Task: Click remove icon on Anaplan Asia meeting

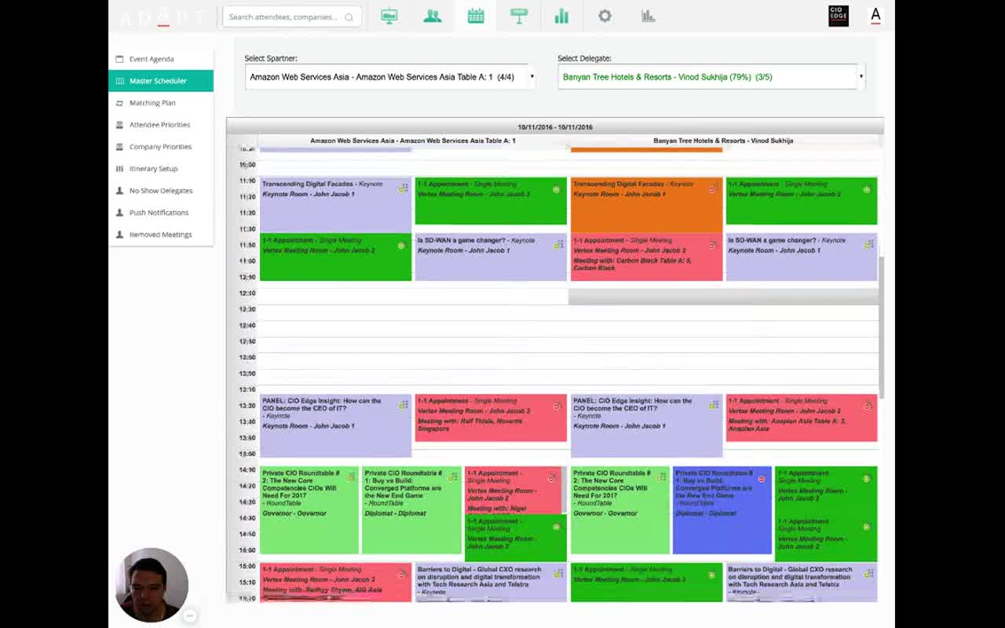Action: [x=868, y=406]
